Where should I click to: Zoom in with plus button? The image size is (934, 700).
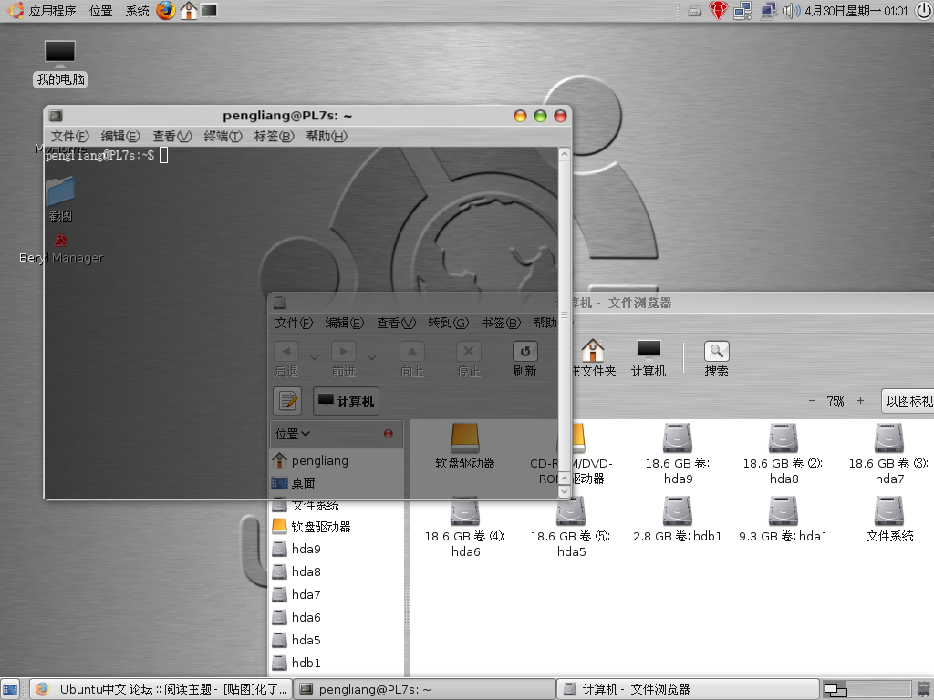coord(860,401)
